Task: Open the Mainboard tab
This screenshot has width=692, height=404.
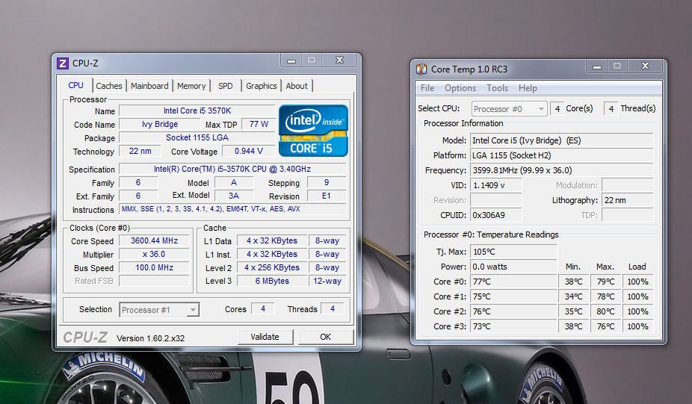Action: pos(149,86)
